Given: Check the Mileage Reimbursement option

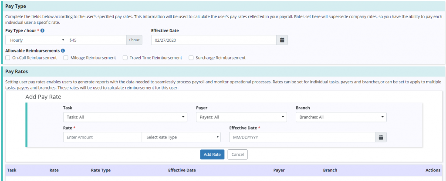Looking at the screenshot, I should (x=66, y=58).
